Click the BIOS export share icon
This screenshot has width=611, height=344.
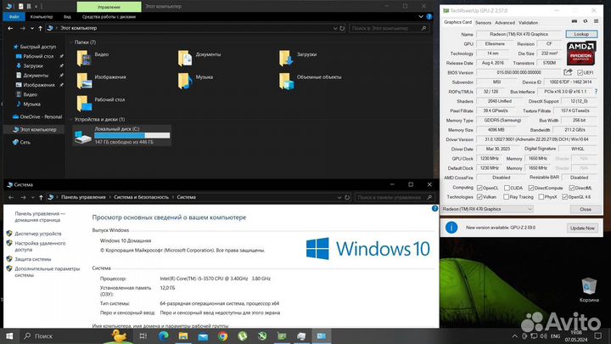568,72
